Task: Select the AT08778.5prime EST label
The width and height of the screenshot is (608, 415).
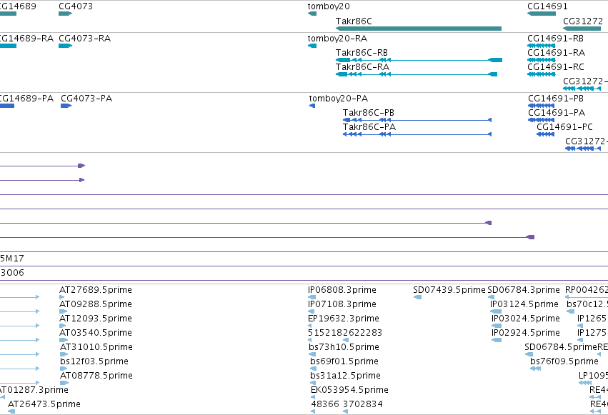Action: tap(96, 376)
